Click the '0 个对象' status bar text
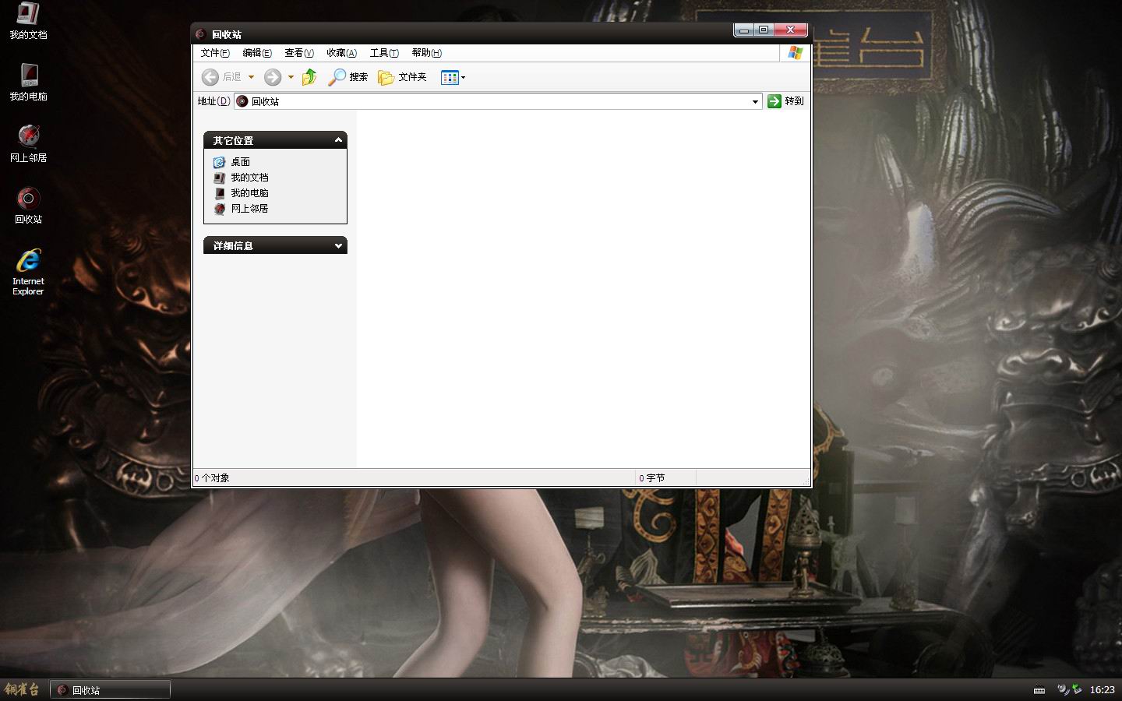Viewport: 1122px width, 701px height. (212, 478)
